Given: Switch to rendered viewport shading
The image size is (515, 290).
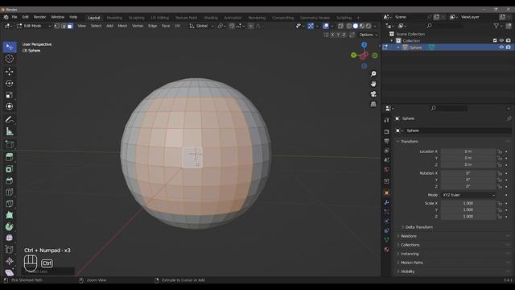Looking at the screenshot, I should [x=369, y=26].
